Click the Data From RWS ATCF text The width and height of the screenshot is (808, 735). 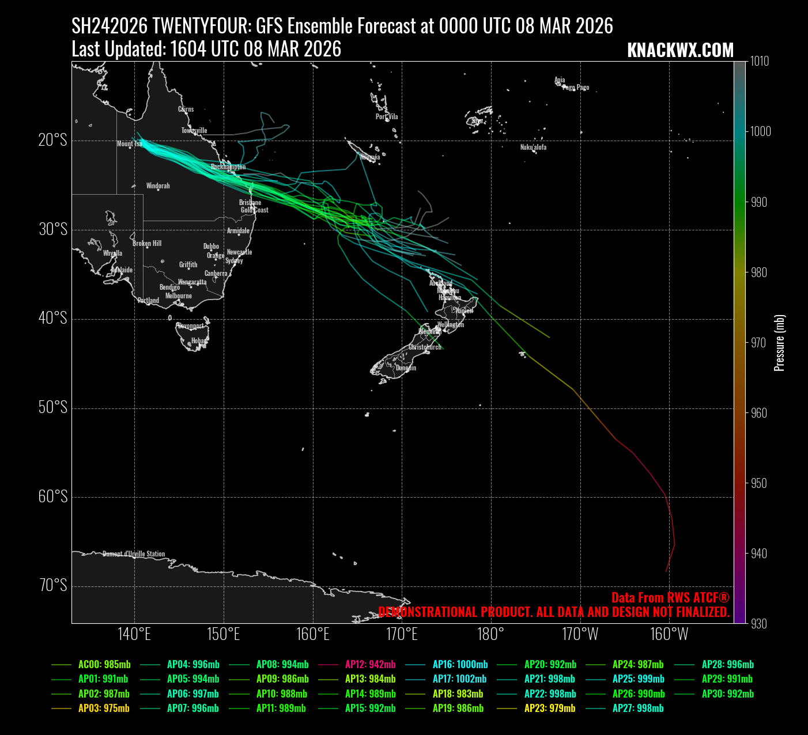click(670, 597)
